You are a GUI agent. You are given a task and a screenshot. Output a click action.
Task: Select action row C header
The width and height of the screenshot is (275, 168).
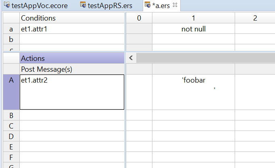[x=11, y=126]
